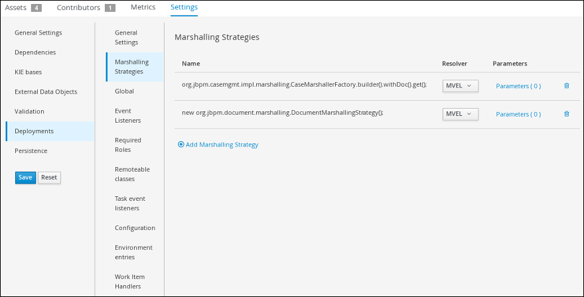Switch to the Assets tab
584x297 pixels.
click(23, 7)
